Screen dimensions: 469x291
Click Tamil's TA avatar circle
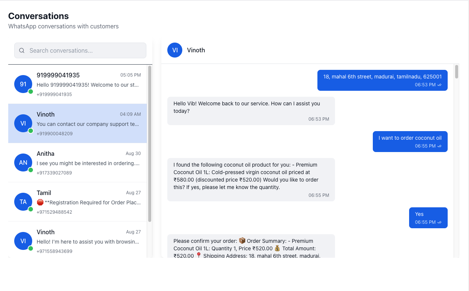click(23, 202)
